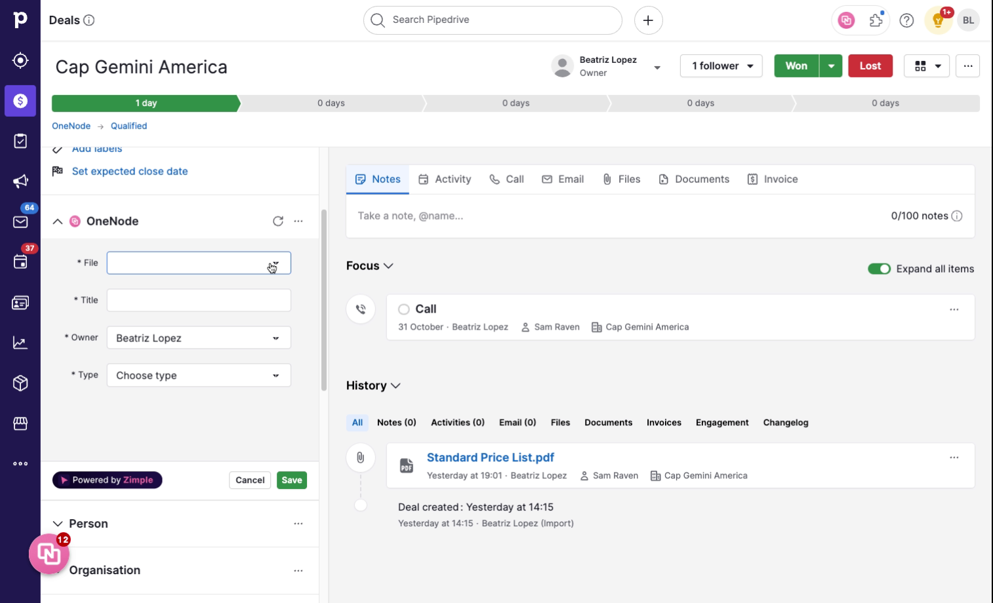993x603 pixels.
Task: Select first pipeline stage 1 day
Action: [x=146, y=103]
